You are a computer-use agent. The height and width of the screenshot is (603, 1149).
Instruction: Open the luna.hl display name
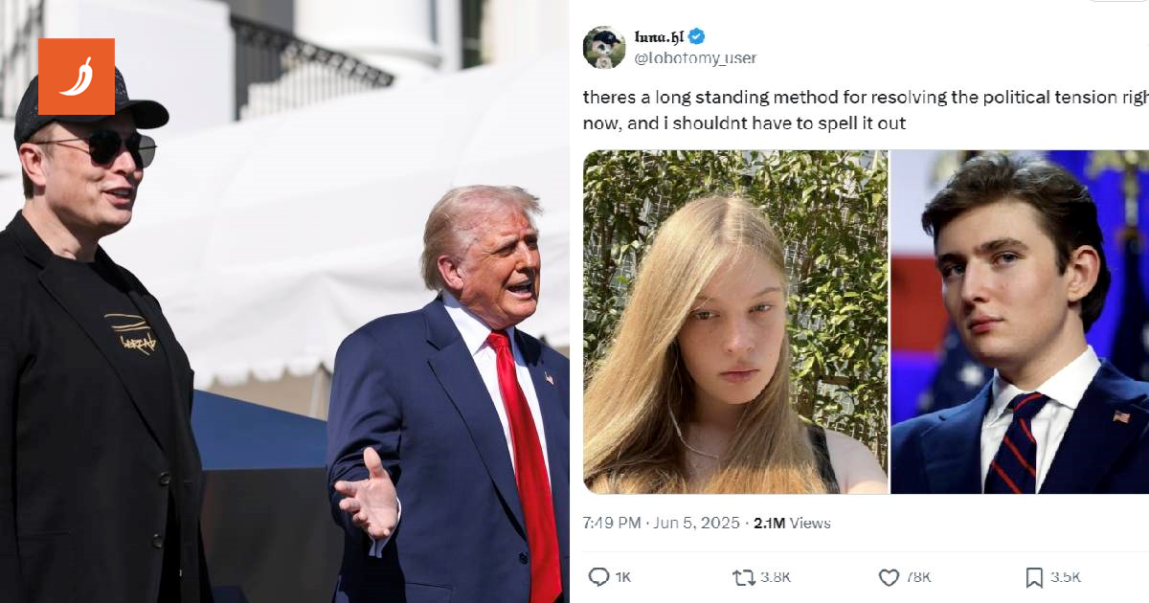click(x=659, y=37)
